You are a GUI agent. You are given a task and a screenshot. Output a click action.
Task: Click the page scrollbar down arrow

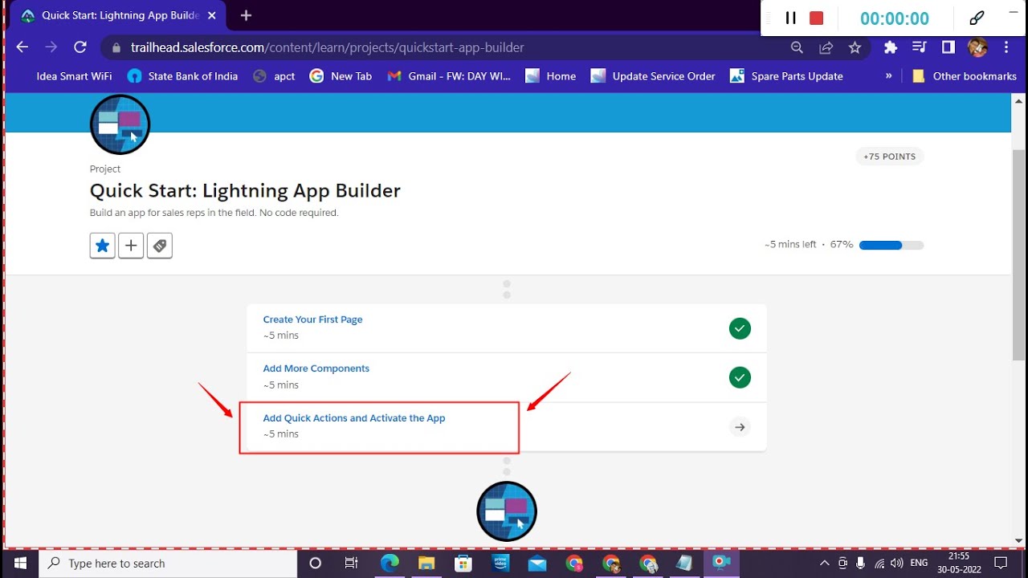click(x=1018, y=541)
